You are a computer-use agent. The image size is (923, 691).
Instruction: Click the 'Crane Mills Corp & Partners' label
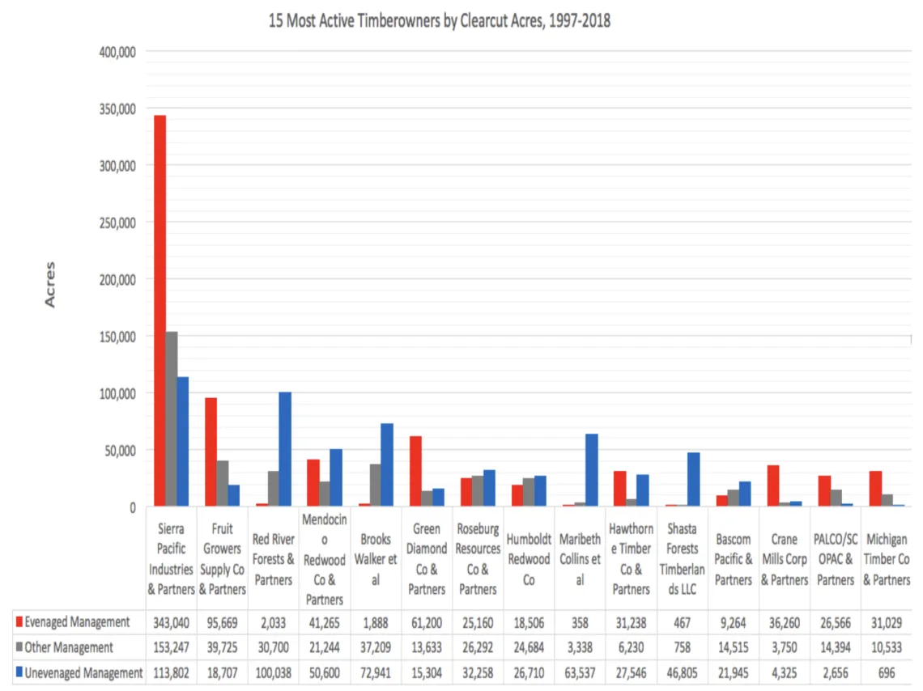pos(784,559)
